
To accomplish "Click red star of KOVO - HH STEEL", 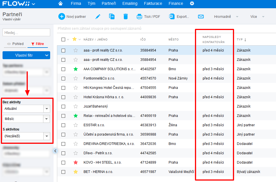I will pyautogui.click(x=76, y=162).
